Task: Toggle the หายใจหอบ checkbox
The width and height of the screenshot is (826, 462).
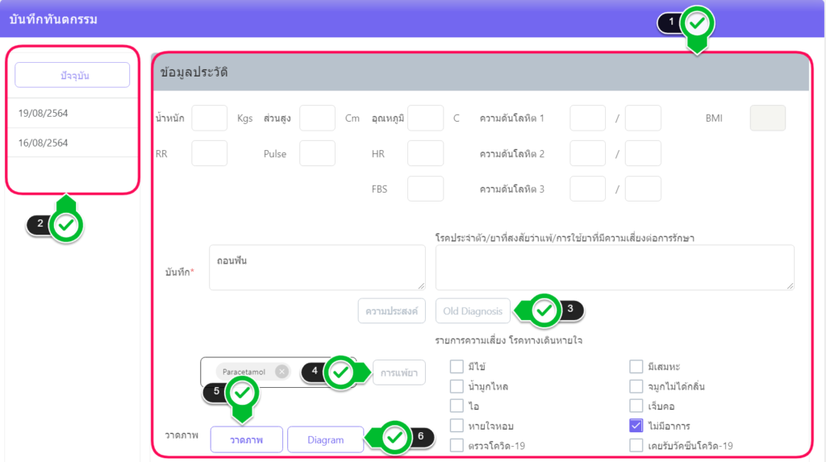Action: [457, 426]
